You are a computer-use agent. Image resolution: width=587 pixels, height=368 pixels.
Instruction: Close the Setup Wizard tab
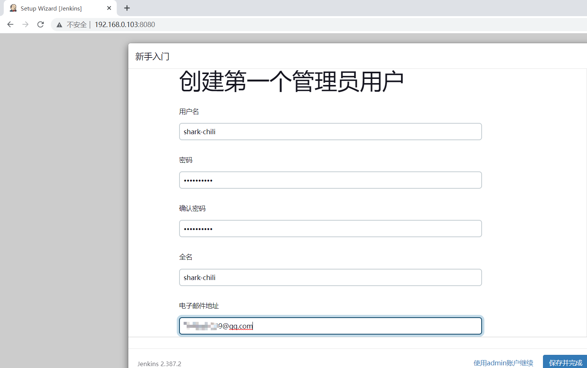pos(109,8)
